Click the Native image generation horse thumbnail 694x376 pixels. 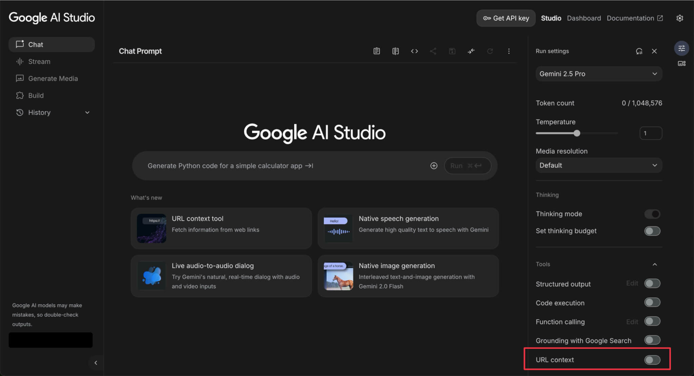[338, 275]
